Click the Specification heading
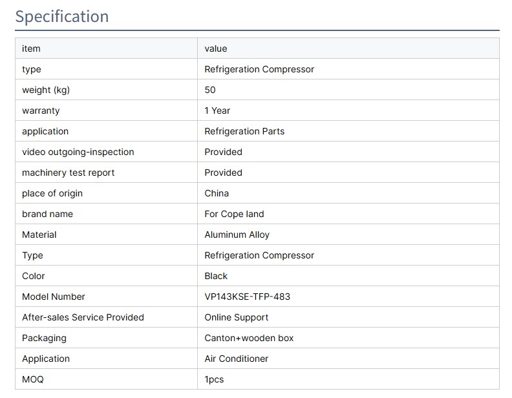 point(62,16)
